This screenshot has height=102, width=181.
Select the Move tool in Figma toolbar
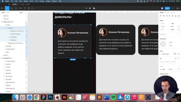7,8
